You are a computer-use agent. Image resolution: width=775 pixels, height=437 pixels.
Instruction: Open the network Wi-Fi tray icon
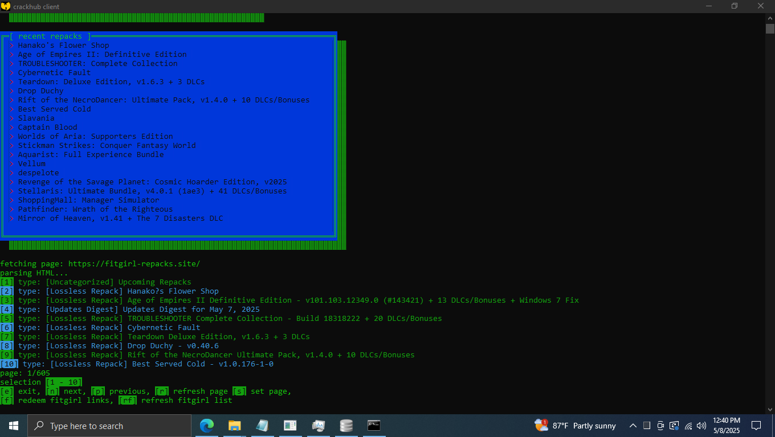tap(688, 426)
